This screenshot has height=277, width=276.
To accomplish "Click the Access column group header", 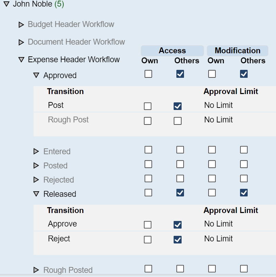I will [x=172, y=50].
